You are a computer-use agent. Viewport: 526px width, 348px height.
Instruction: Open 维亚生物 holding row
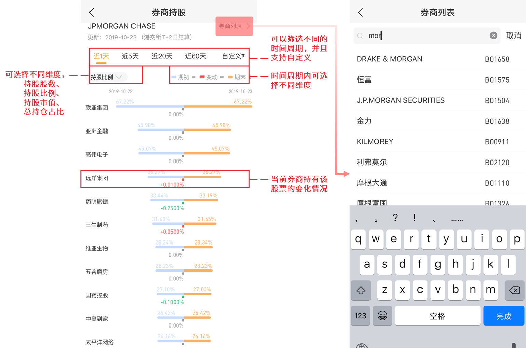(169, 249)
